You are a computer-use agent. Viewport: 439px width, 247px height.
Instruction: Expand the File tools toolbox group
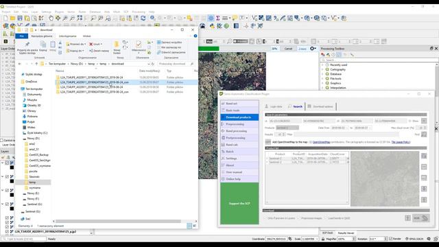[322, 79]
